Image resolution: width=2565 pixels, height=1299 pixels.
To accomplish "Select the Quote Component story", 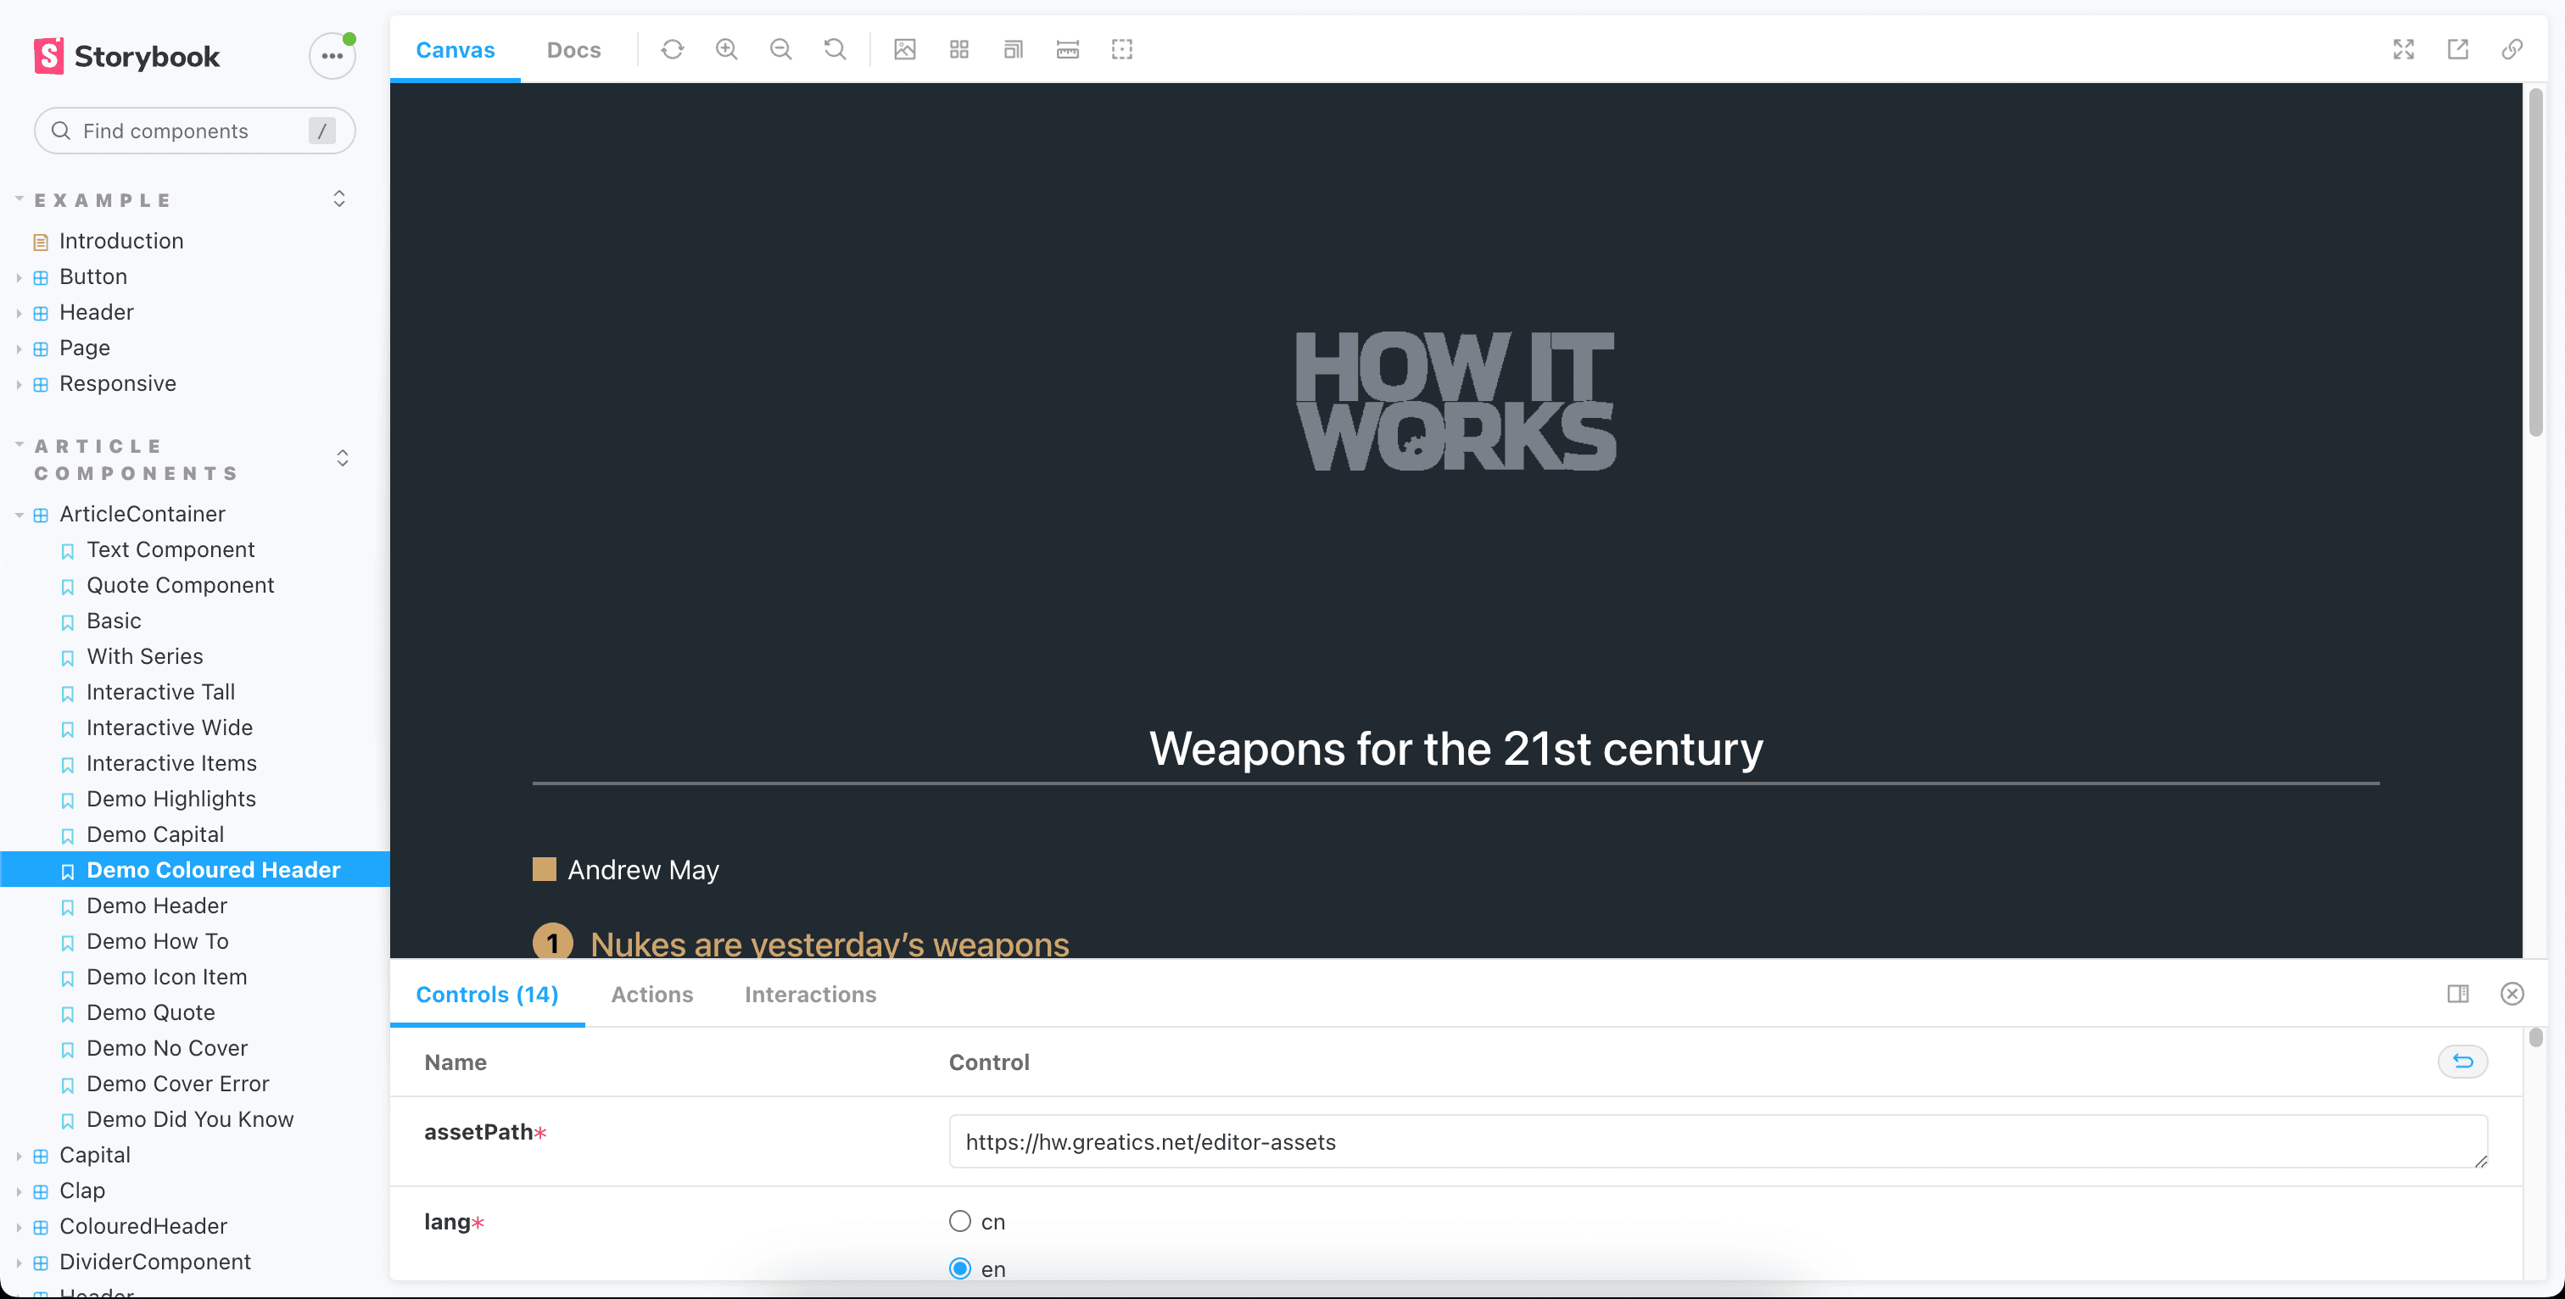I will (180, 586).
